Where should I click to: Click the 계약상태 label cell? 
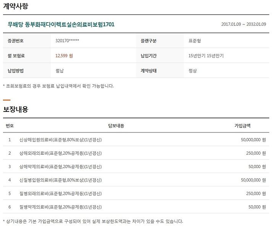click(160, 71)
